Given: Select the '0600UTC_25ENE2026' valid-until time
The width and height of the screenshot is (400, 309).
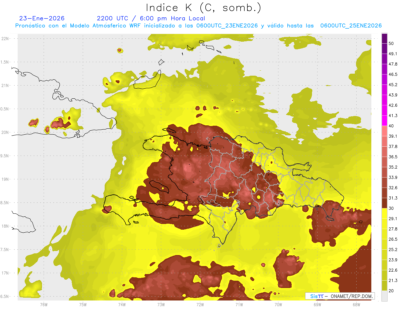Looking at the screenshot, I should 351,26.
